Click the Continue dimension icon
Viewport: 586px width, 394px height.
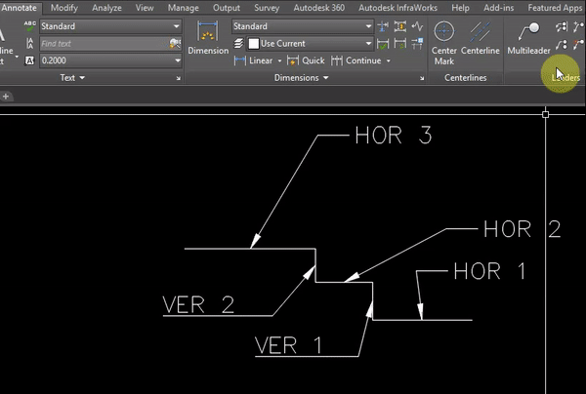(x=336, y=60)
